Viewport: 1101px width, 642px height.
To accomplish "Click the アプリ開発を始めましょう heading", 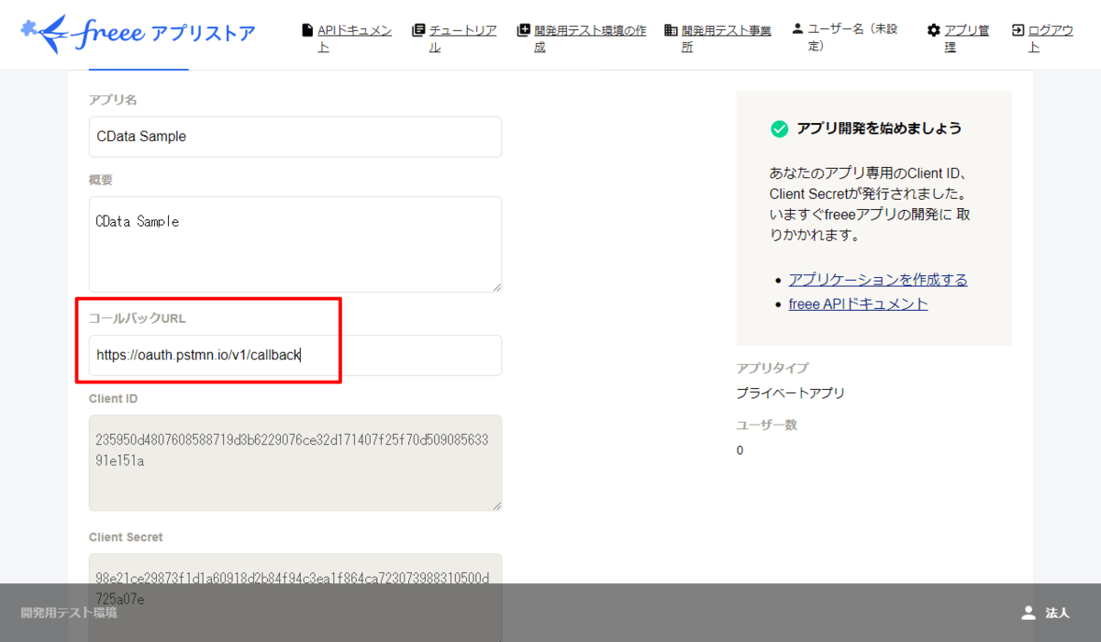I will pyautogui.click(x=879, y=128).
